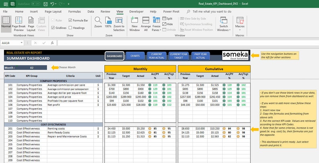Select the Cumulative header cell
This screenshot has width=319, height=163.
(x=214, y=69)
